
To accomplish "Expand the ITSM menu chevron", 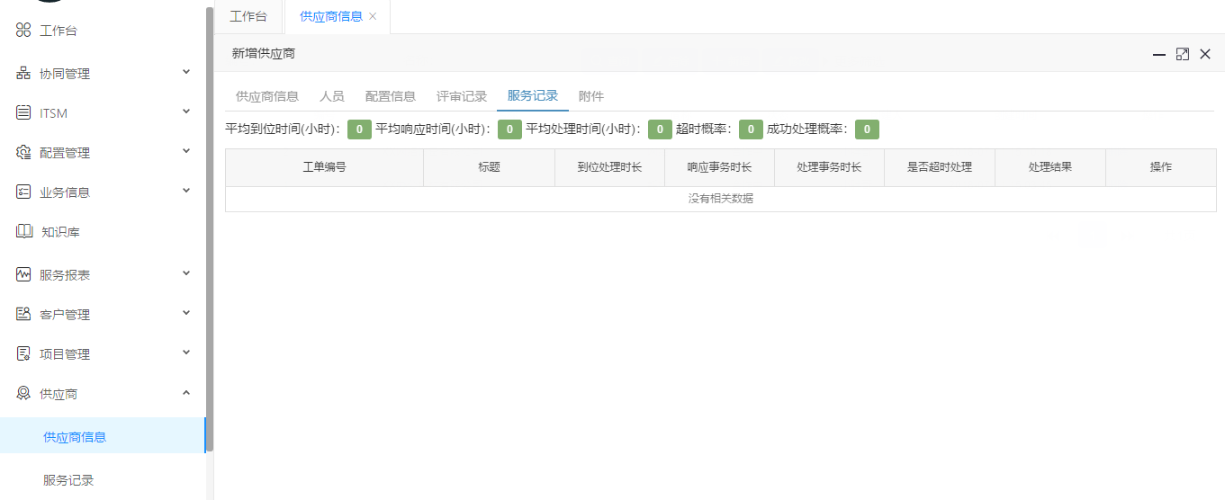I will (x=186, y=112).
